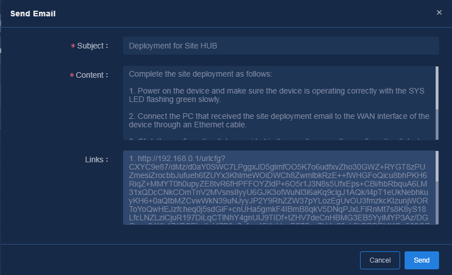Focus the Subject field reading Deployment for Site HUB

(x=281, y=46)
